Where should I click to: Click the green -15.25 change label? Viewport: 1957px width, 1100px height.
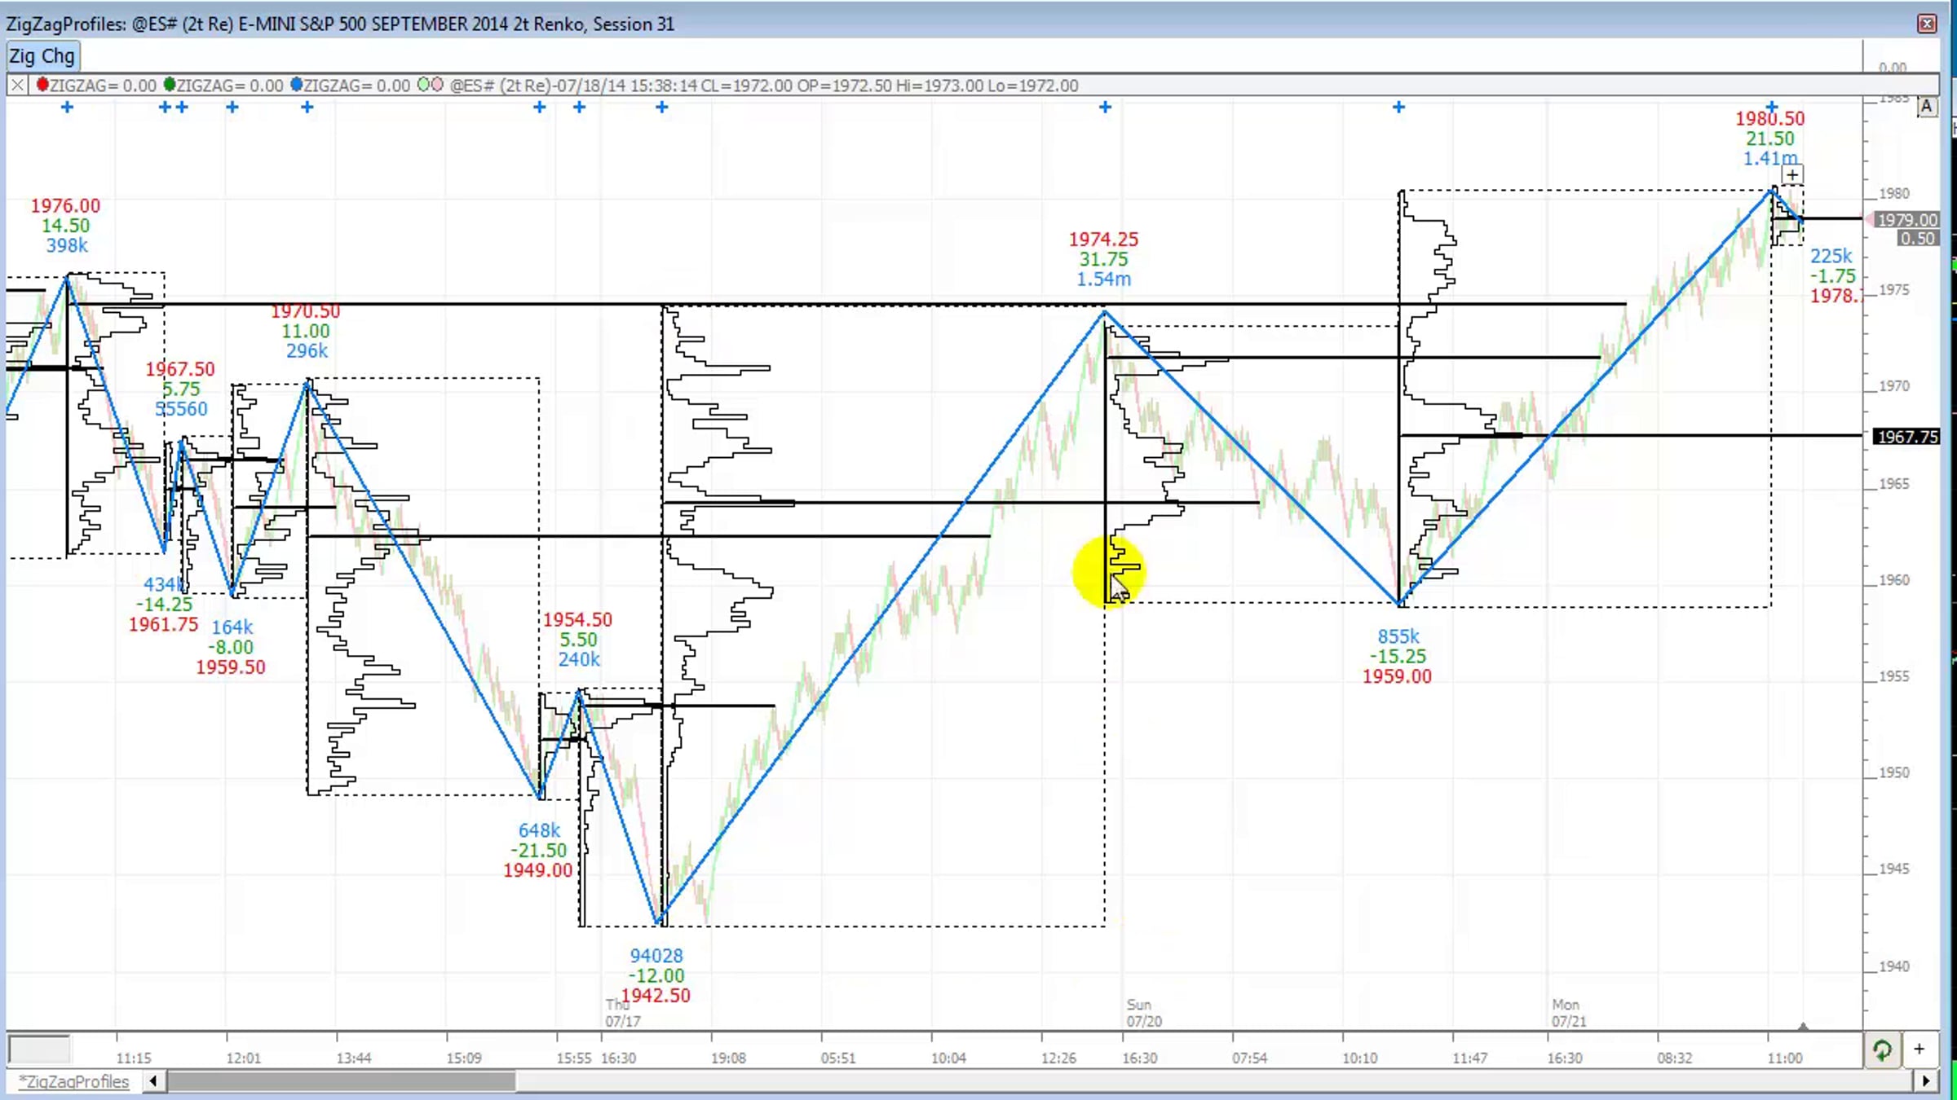coord(1398,657)
